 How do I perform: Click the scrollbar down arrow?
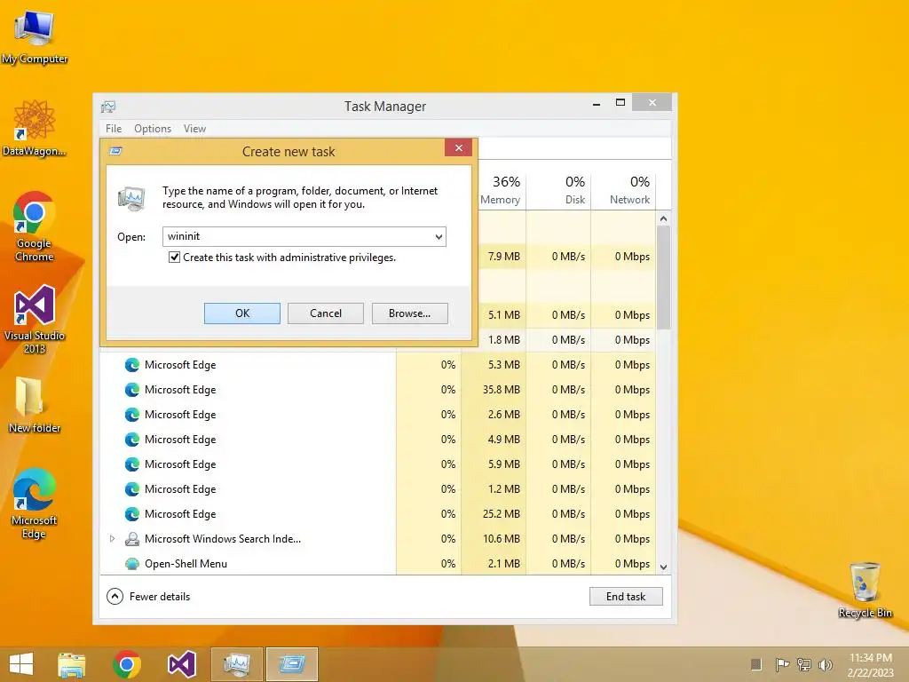click(664, 567)
